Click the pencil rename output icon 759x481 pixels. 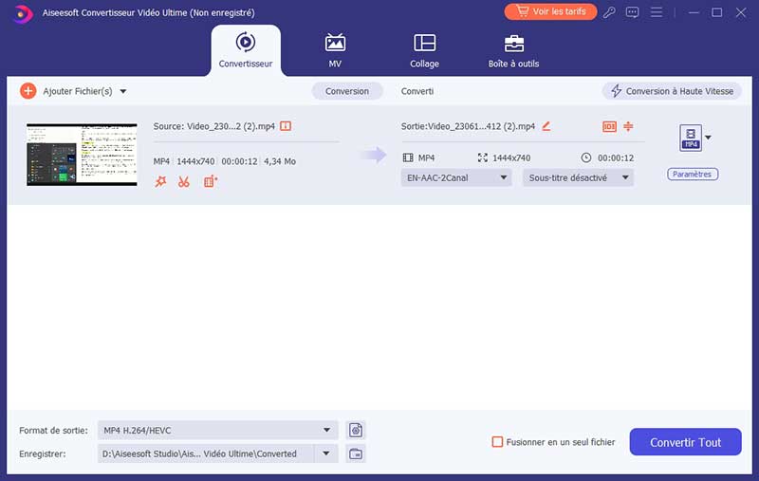(x=546, y=125)
